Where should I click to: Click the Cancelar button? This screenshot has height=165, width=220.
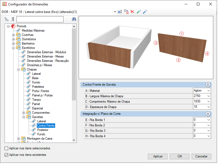(201, 156)
